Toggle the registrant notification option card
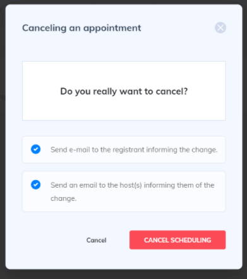 pyautogui.click(x=124, y=150)
